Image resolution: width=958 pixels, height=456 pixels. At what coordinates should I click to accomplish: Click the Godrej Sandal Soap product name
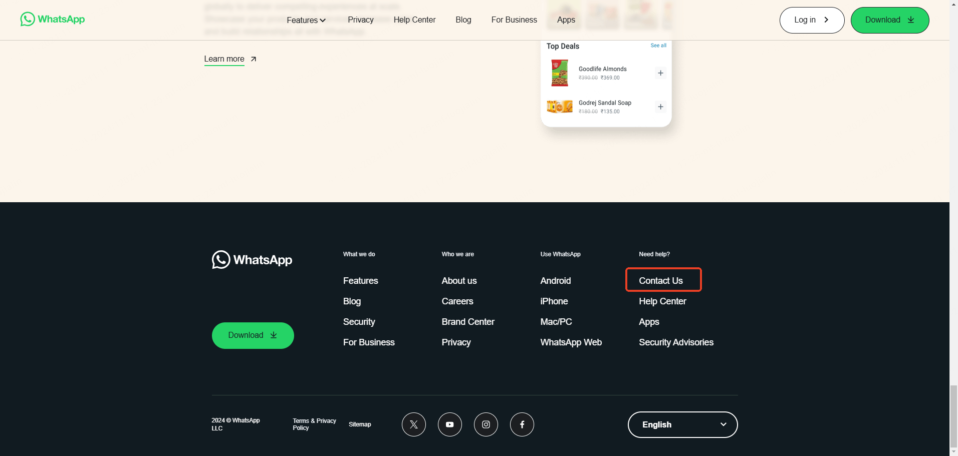point(605,103)
